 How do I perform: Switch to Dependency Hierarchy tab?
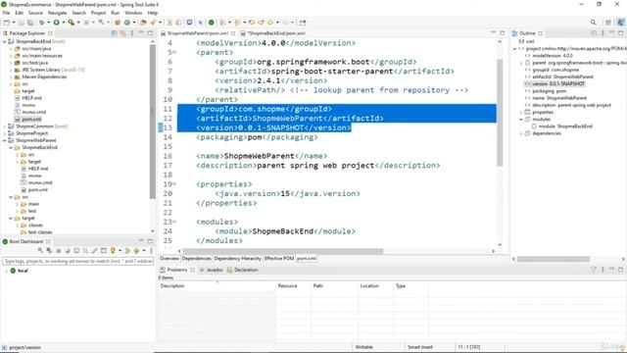[x=237, y=259]
